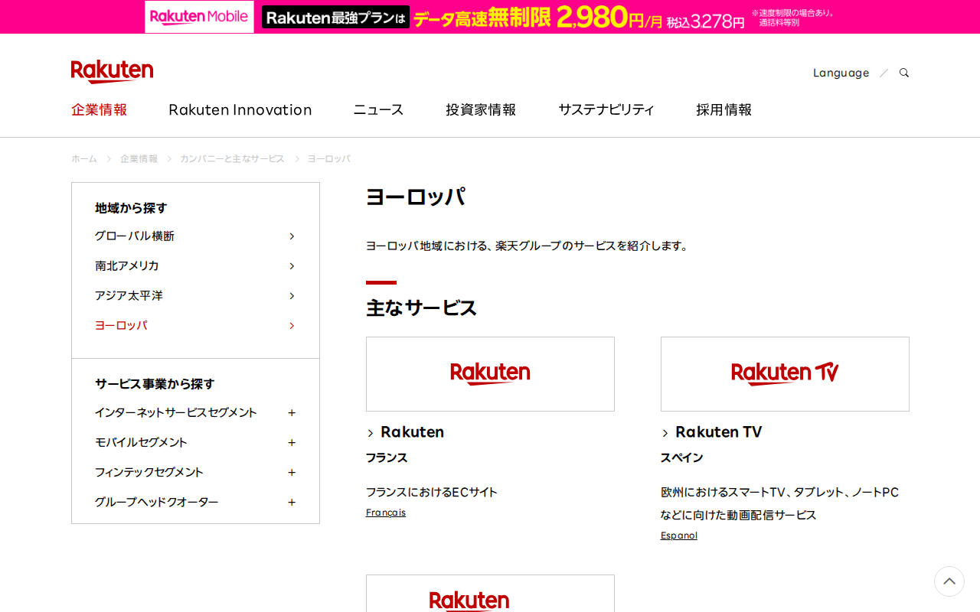This screenshot has width=980, height=612.
Task: Click the ヨーロッパ page heading
Action: (x=416, y=197)
